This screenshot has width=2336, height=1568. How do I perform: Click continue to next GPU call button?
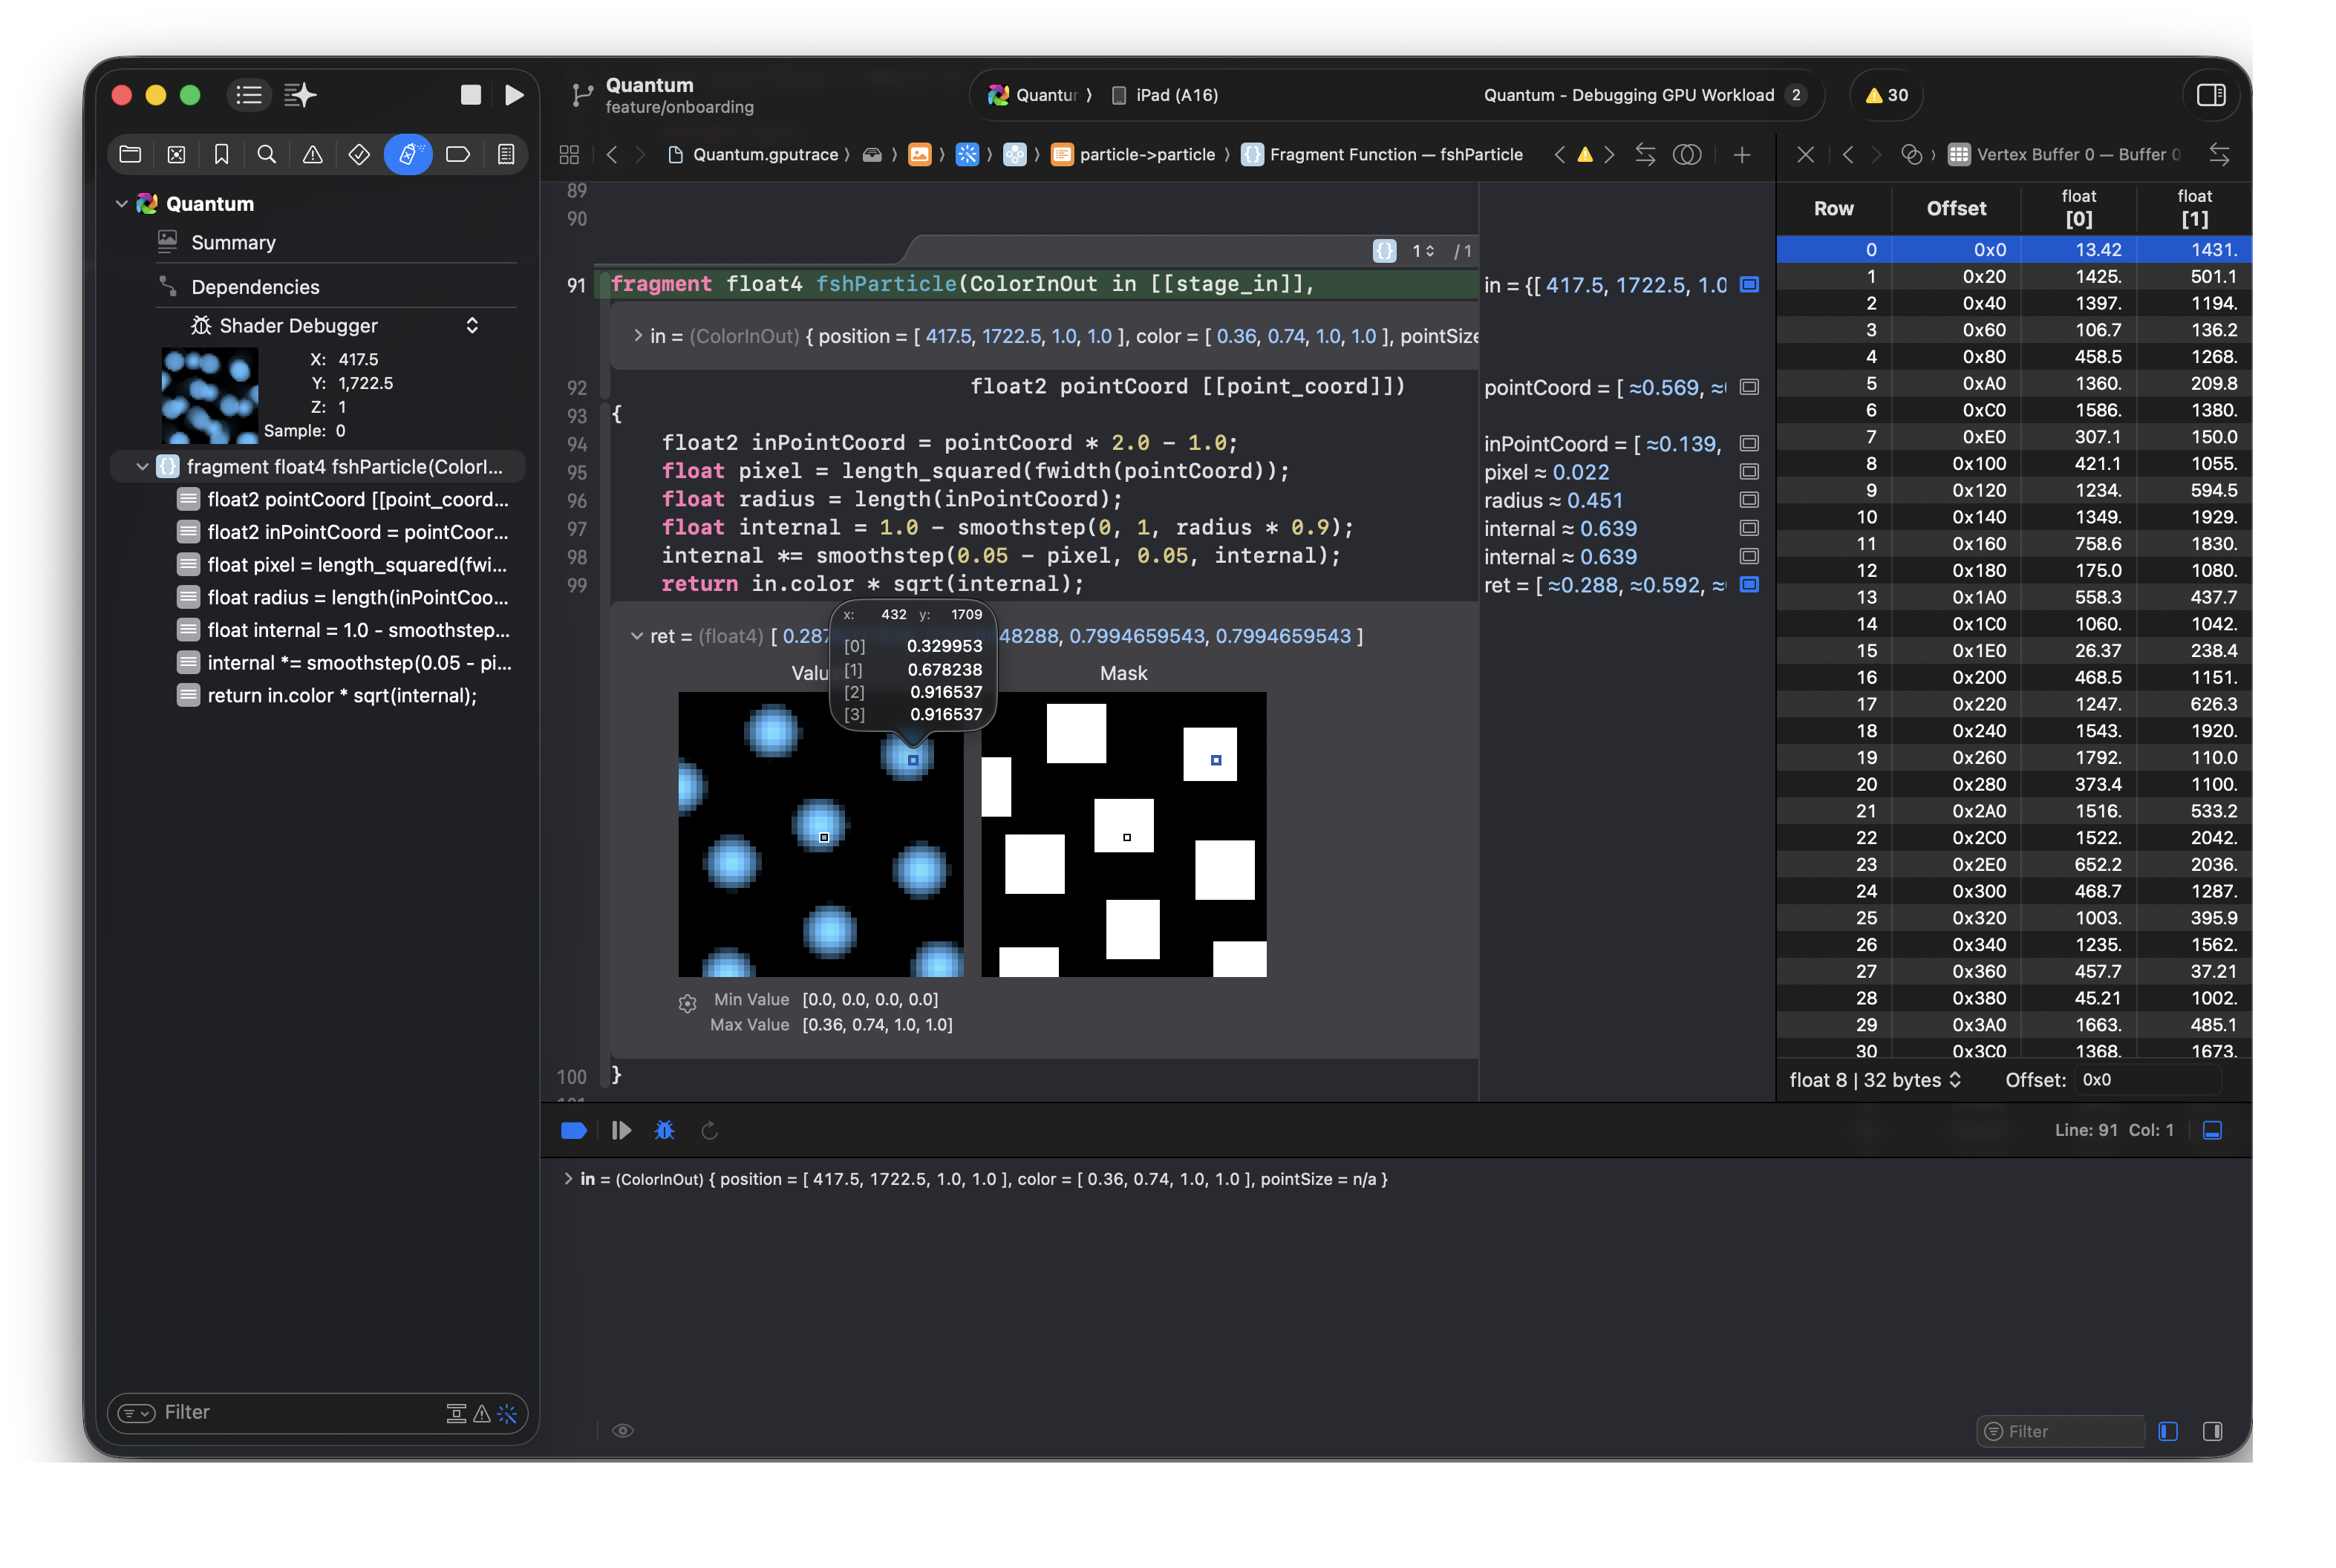[x=621, y=1130]
